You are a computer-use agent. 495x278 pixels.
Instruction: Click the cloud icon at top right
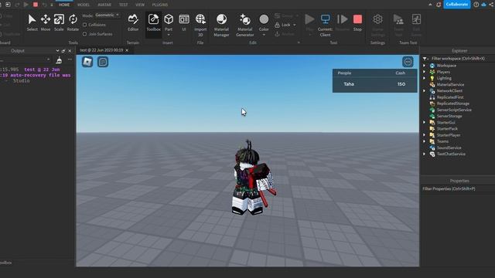[x=483, y=5]
